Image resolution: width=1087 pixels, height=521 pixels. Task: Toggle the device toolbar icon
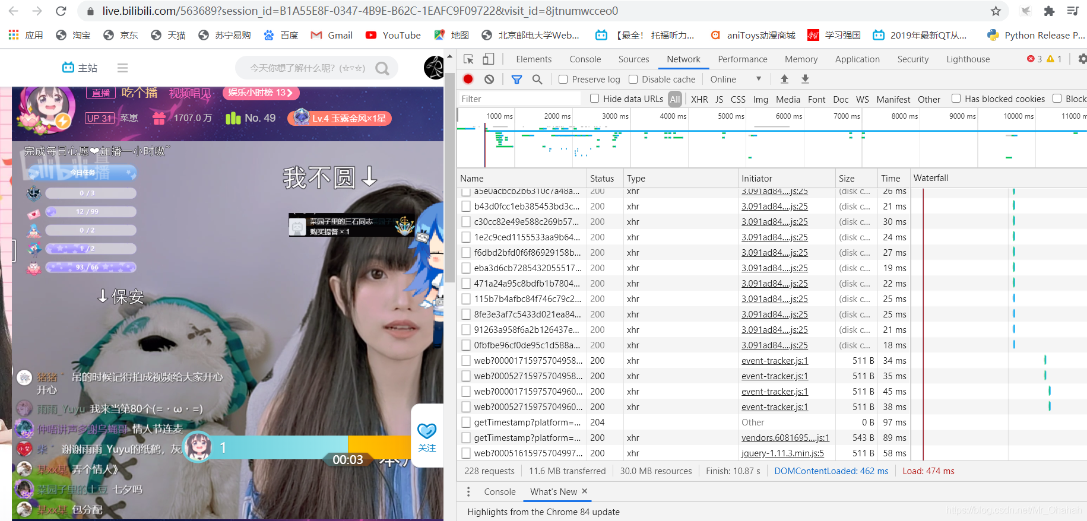(488, 59)
